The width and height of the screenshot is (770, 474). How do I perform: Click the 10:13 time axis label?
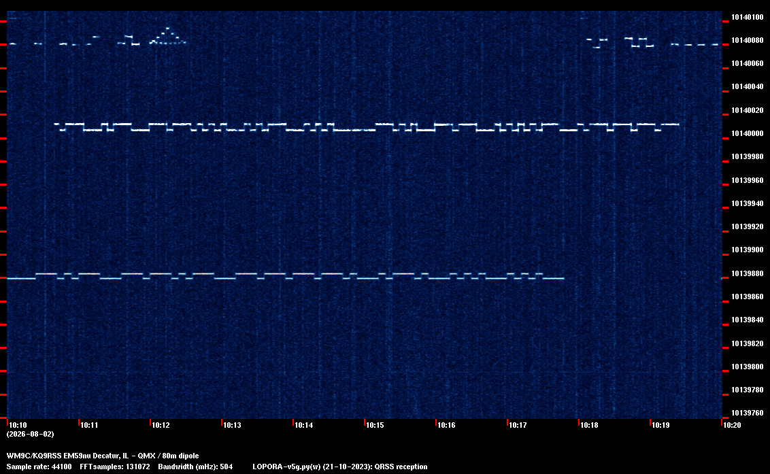point(232,425)
